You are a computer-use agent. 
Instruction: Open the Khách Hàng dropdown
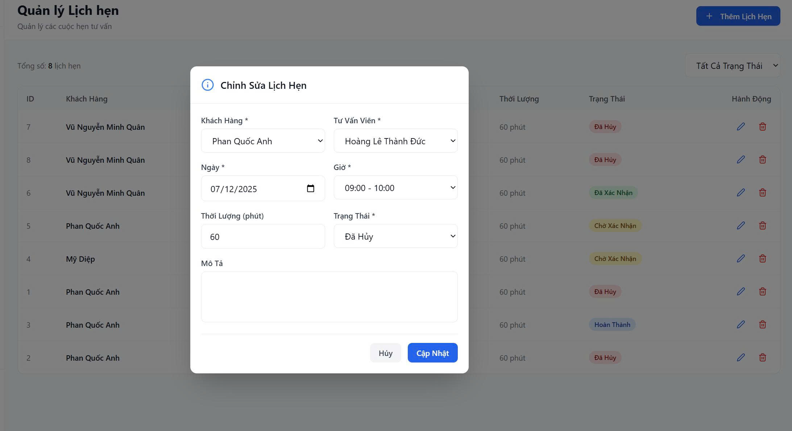[263, 141]
